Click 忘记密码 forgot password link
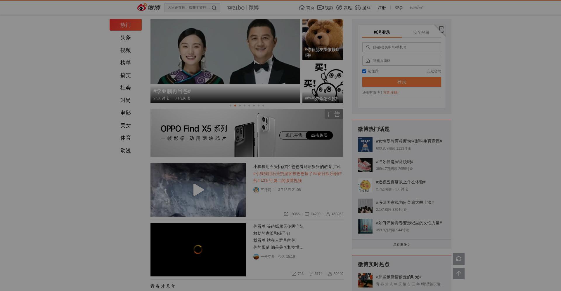The image size is (561, 291). click(434, 71)
